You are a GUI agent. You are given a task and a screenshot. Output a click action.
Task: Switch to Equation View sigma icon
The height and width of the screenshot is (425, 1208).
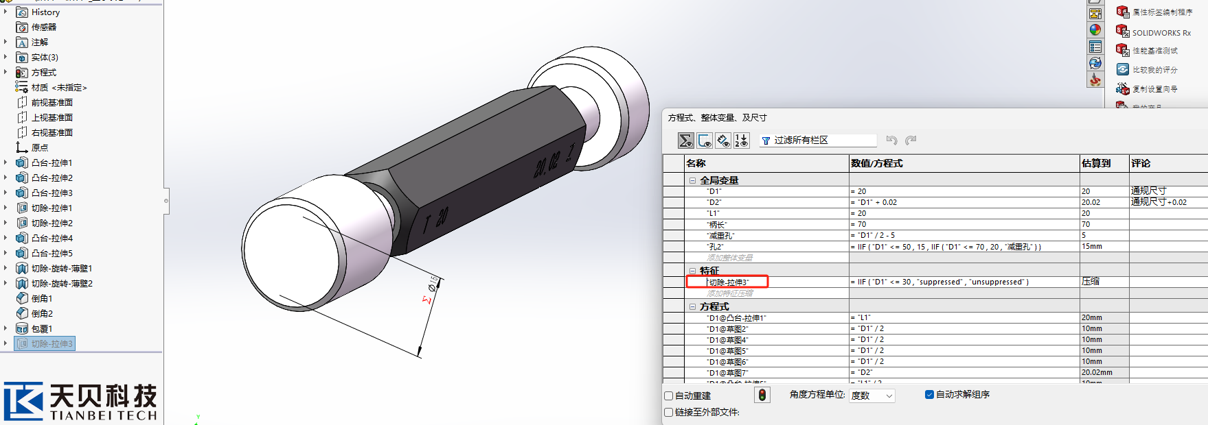[686, 141]
